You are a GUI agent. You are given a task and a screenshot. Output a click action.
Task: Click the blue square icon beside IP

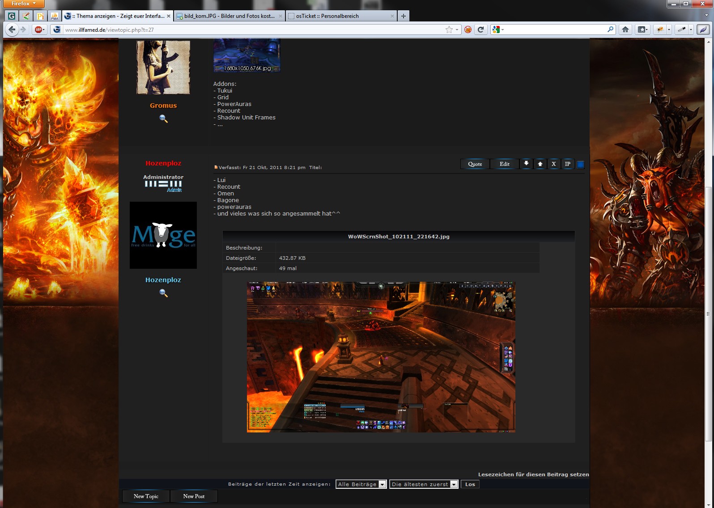(581, 165)
